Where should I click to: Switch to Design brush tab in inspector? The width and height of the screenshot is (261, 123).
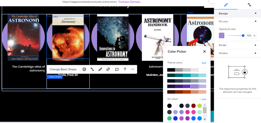(x=226, y=5)
